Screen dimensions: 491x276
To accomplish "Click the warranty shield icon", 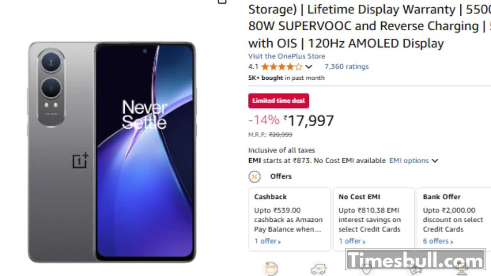I will [366, 269].
